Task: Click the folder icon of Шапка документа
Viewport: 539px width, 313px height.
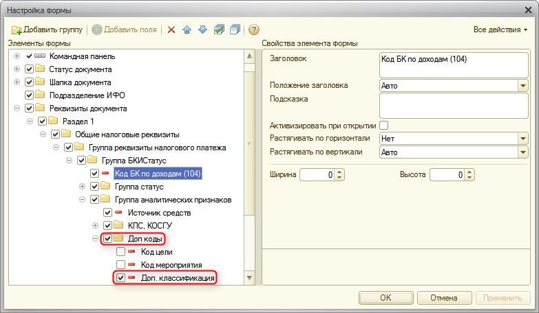Action: [41, 82]
